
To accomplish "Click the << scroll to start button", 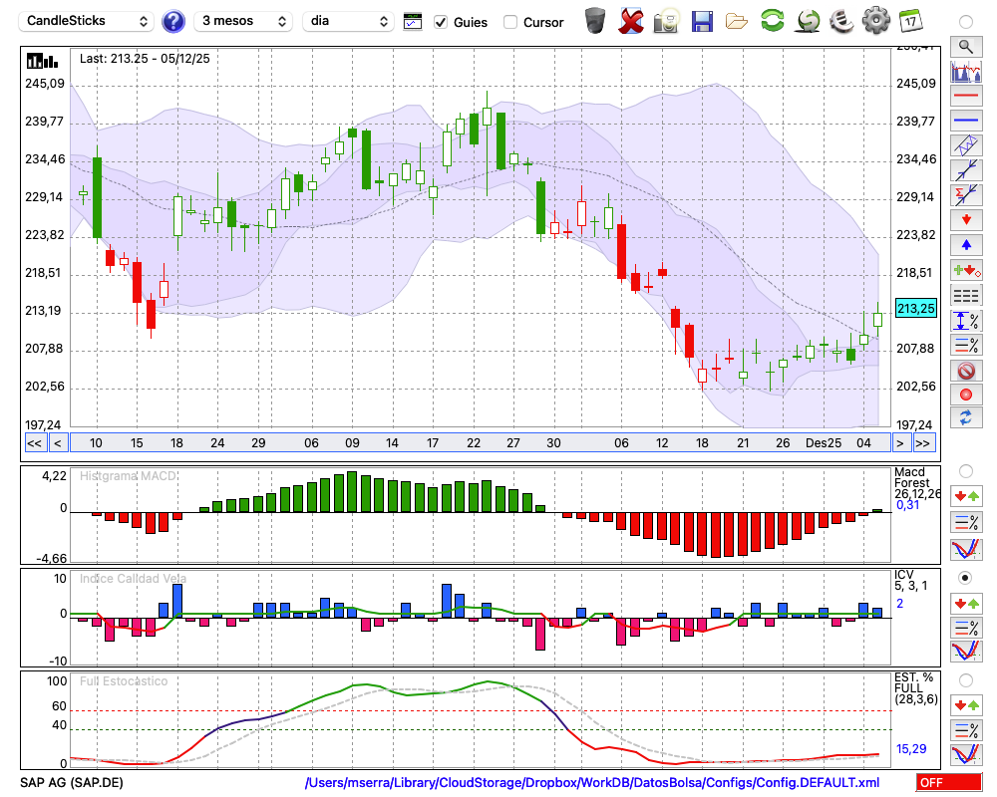I will click(34, 443).
